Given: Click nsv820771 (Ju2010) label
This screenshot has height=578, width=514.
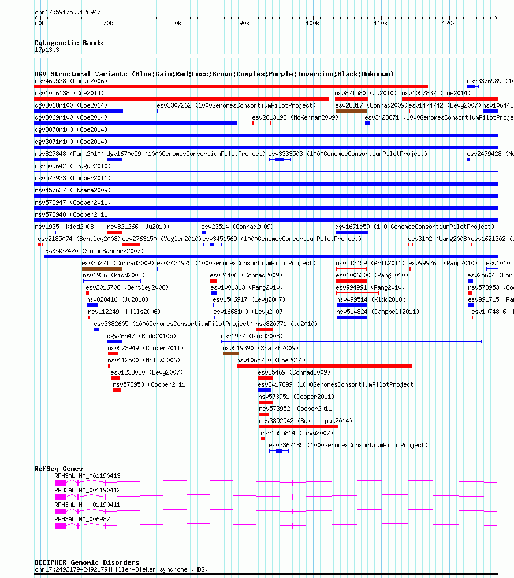Looking at the screenshot, I should click(286, 324).
